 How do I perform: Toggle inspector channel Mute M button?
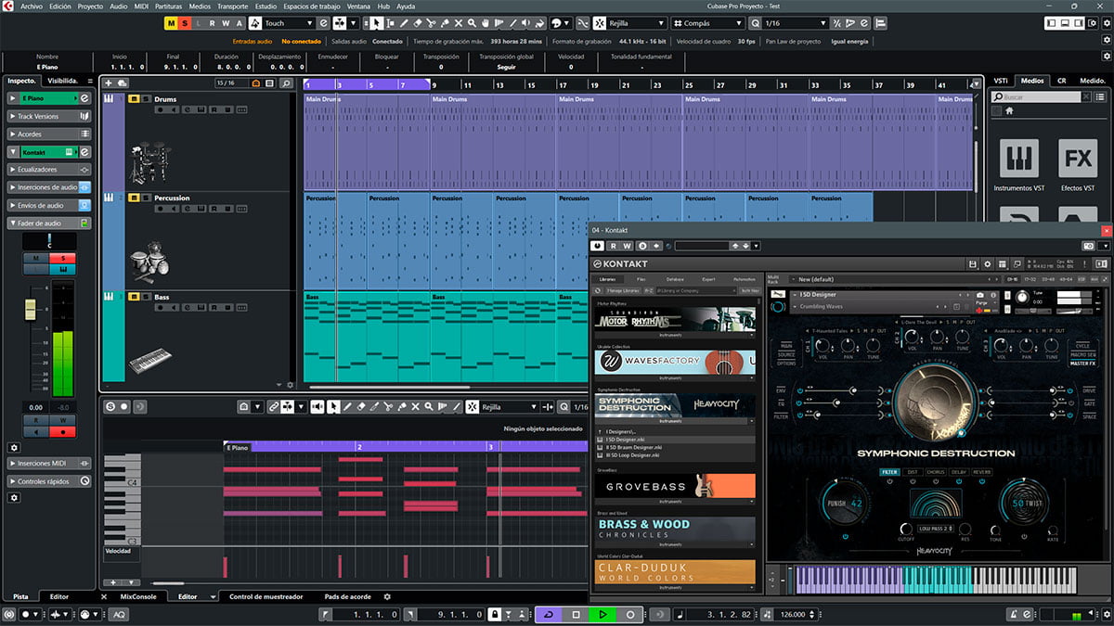(x=36, y=258)
